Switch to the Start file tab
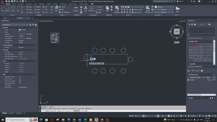The image size is (217, 122). coord(5,18)
